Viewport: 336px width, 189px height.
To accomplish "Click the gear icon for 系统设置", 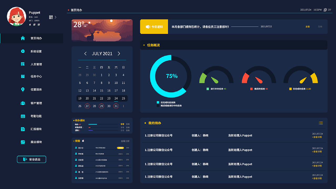I will pyautogui.click(x=23, y=51).
